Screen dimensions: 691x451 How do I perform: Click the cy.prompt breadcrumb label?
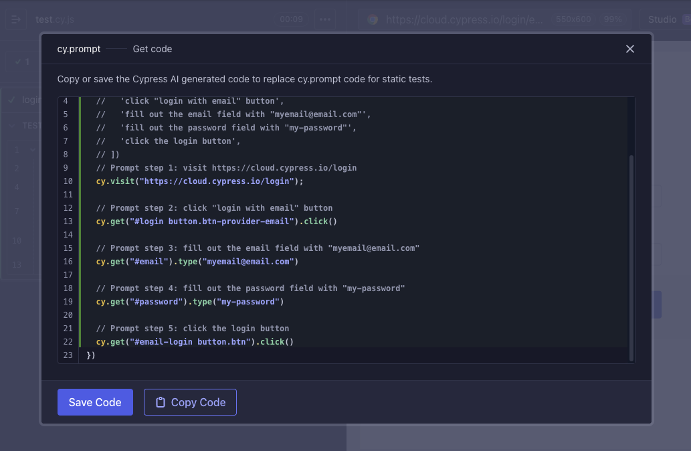[79, 49]
